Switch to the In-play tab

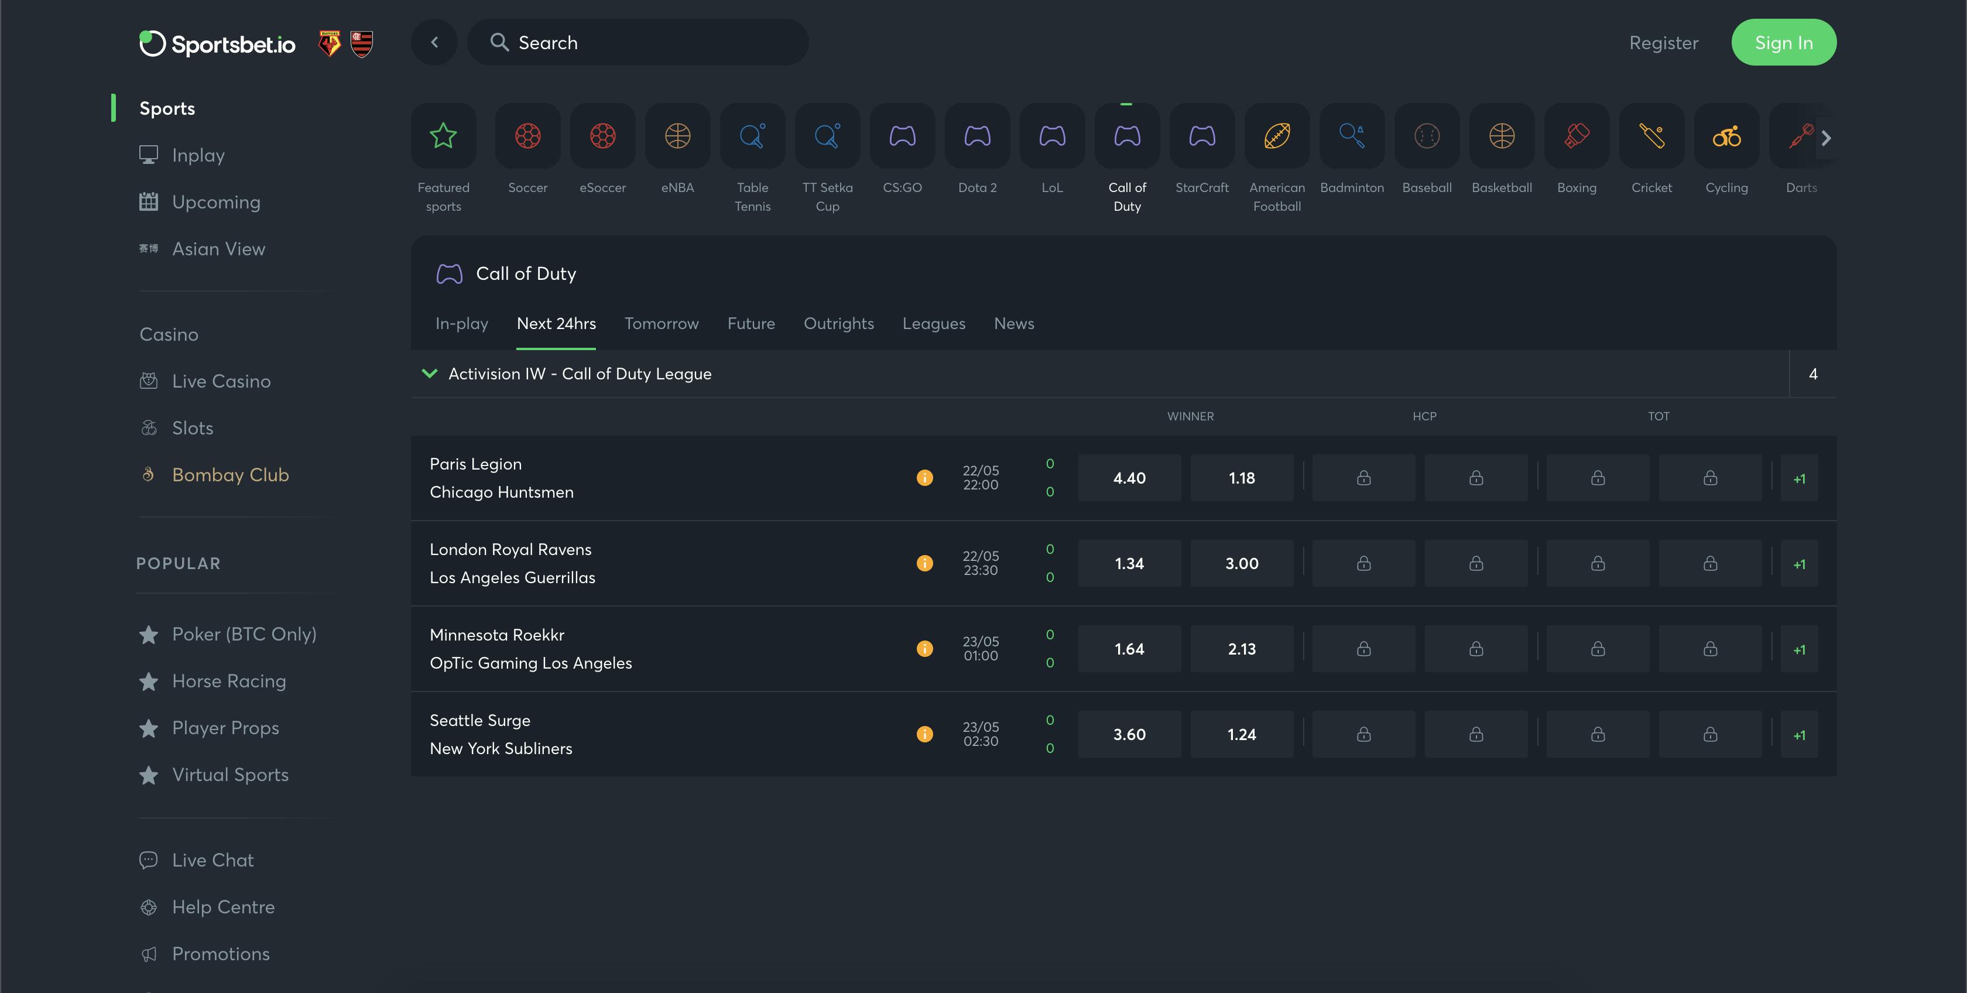(461, 323)
